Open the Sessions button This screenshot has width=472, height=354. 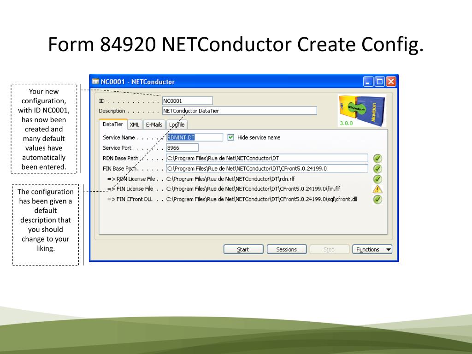click(x=287, y=249)
